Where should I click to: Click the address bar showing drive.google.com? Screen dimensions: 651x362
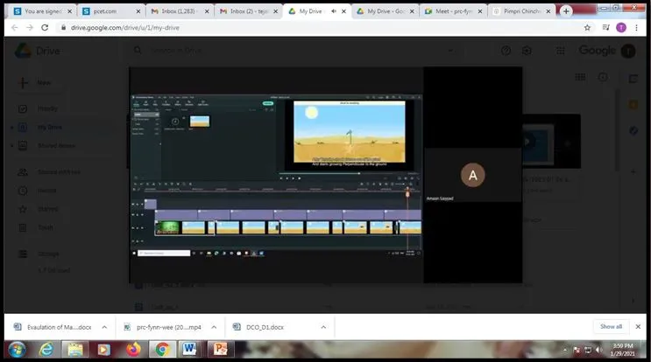coord(320,28)
